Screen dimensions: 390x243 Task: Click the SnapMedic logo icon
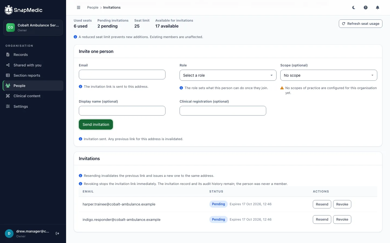[x=9, y=10]
